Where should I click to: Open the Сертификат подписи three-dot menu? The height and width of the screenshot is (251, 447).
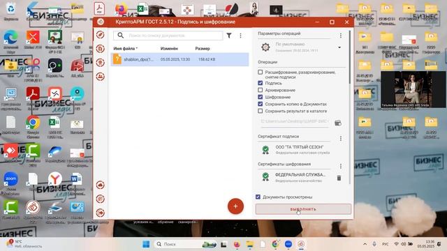coord(340,139)
